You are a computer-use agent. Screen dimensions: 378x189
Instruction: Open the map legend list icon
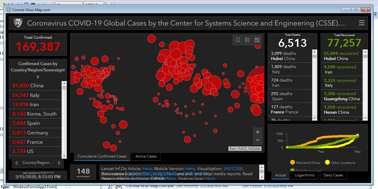point(247,40)
